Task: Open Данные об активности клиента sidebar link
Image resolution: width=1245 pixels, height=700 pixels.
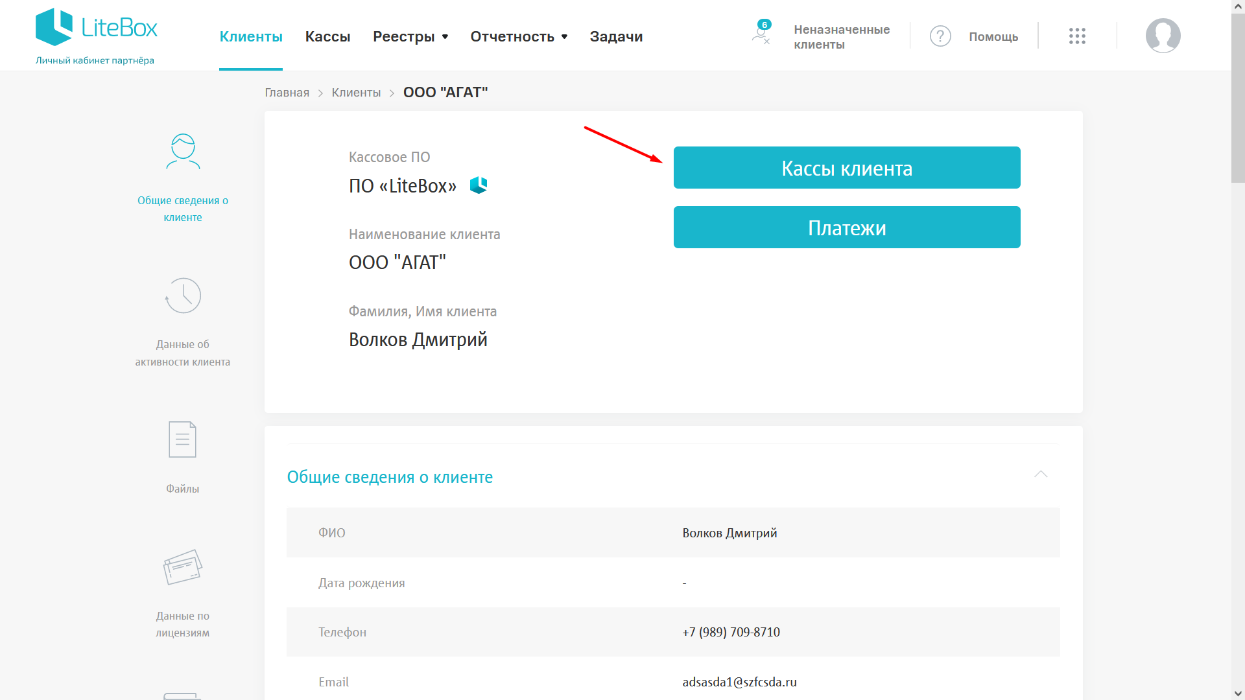Action: pos(183,353)
